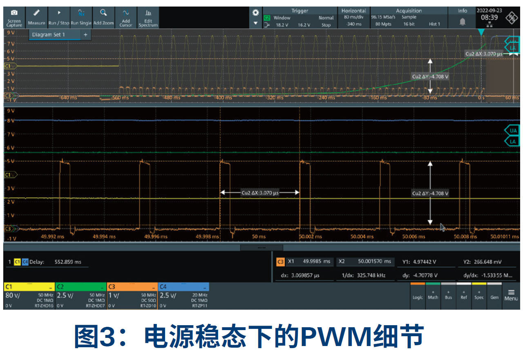
Task: Add a Math waveform
Action: pos(433,295)
